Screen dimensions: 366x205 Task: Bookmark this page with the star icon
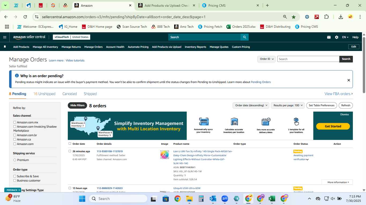pos(294,17)
